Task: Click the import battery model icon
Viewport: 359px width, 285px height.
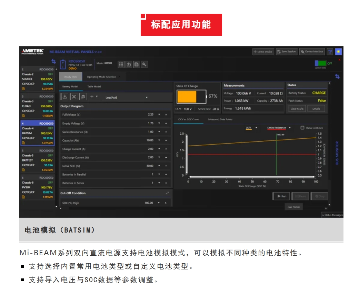Action: [65, 97]
